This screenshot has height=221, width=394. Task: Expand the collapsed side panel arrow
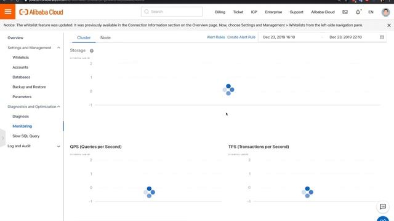coord(2,138)
